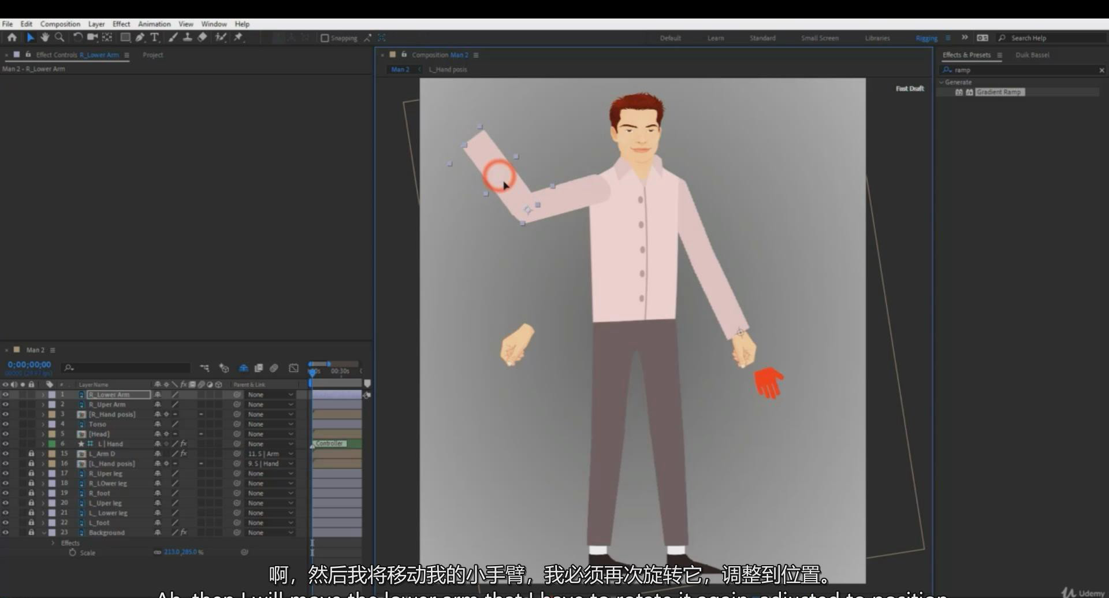Enable the Snapping checkbox

pyautogui.click(x=325, y=38)
